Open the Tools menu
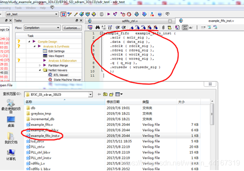The image size is (244, 171). [18, 8]
